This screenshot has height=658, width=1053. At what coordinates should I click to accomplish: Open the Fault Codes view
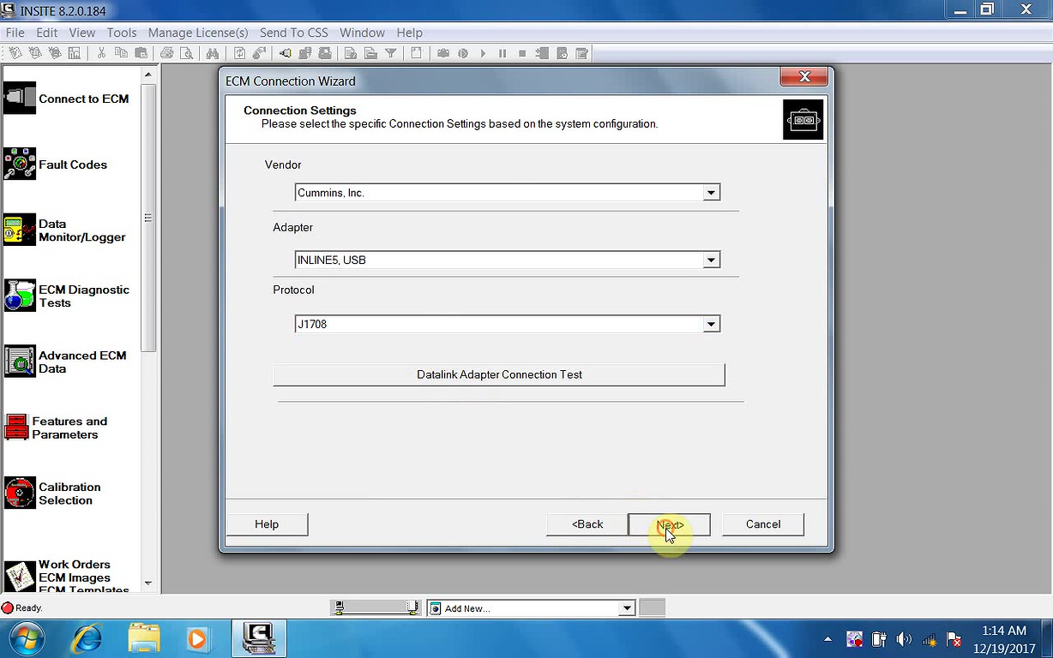(x=57, y=164)
